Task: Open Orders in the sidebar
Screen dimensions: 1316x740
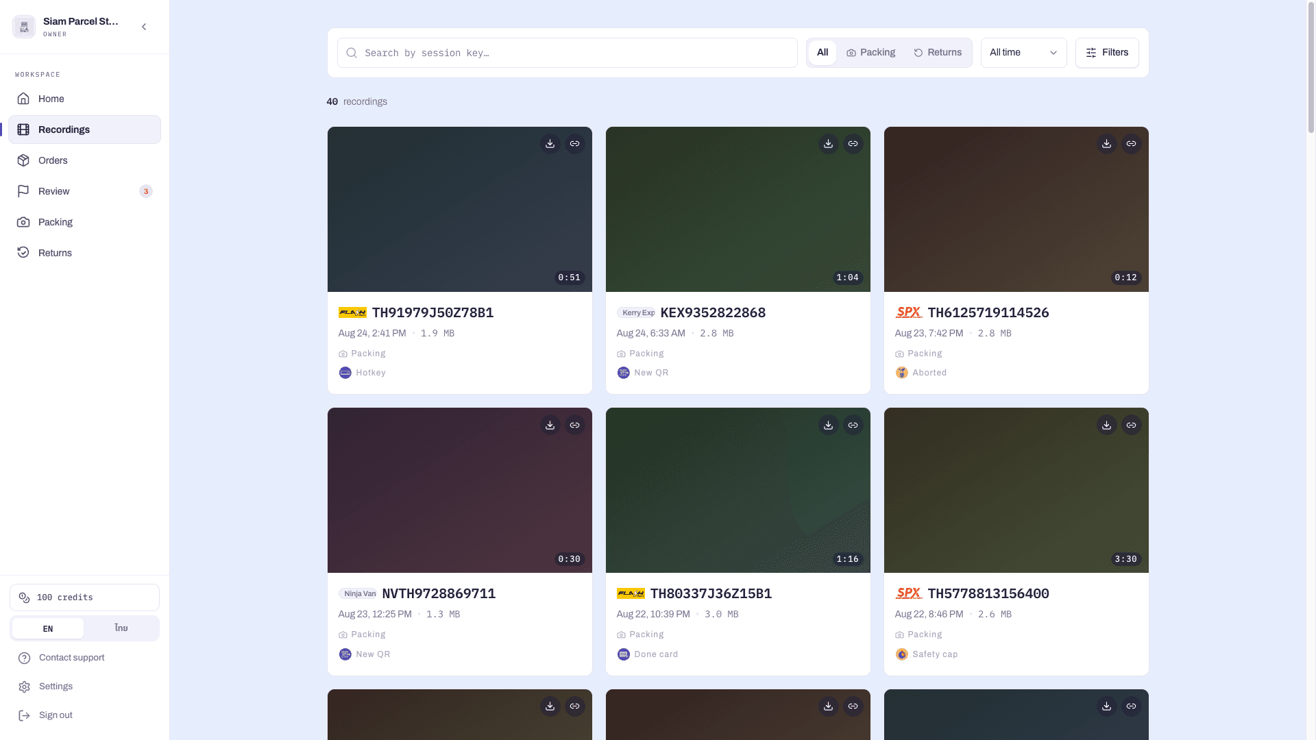Action: pyautogui.click(x=85, y=160)
